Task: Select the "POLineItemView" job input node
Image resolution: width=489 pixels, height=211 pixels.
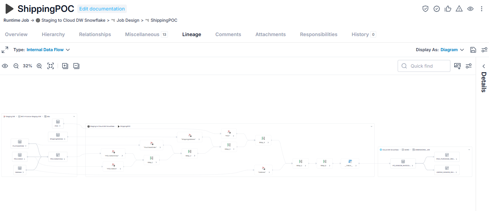Action: point(113,153)
